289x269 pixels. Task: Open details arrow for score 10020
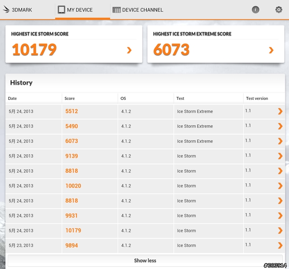click(x=280, y=186)
